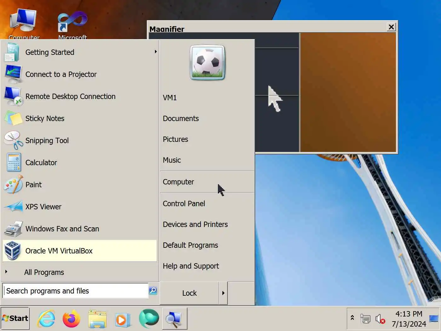Click the network icon in system tray
Screen dimensions: 441x331
point(365,319)
